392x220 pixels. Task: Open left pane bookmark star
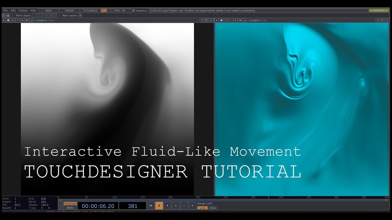[x=27, y=20]
